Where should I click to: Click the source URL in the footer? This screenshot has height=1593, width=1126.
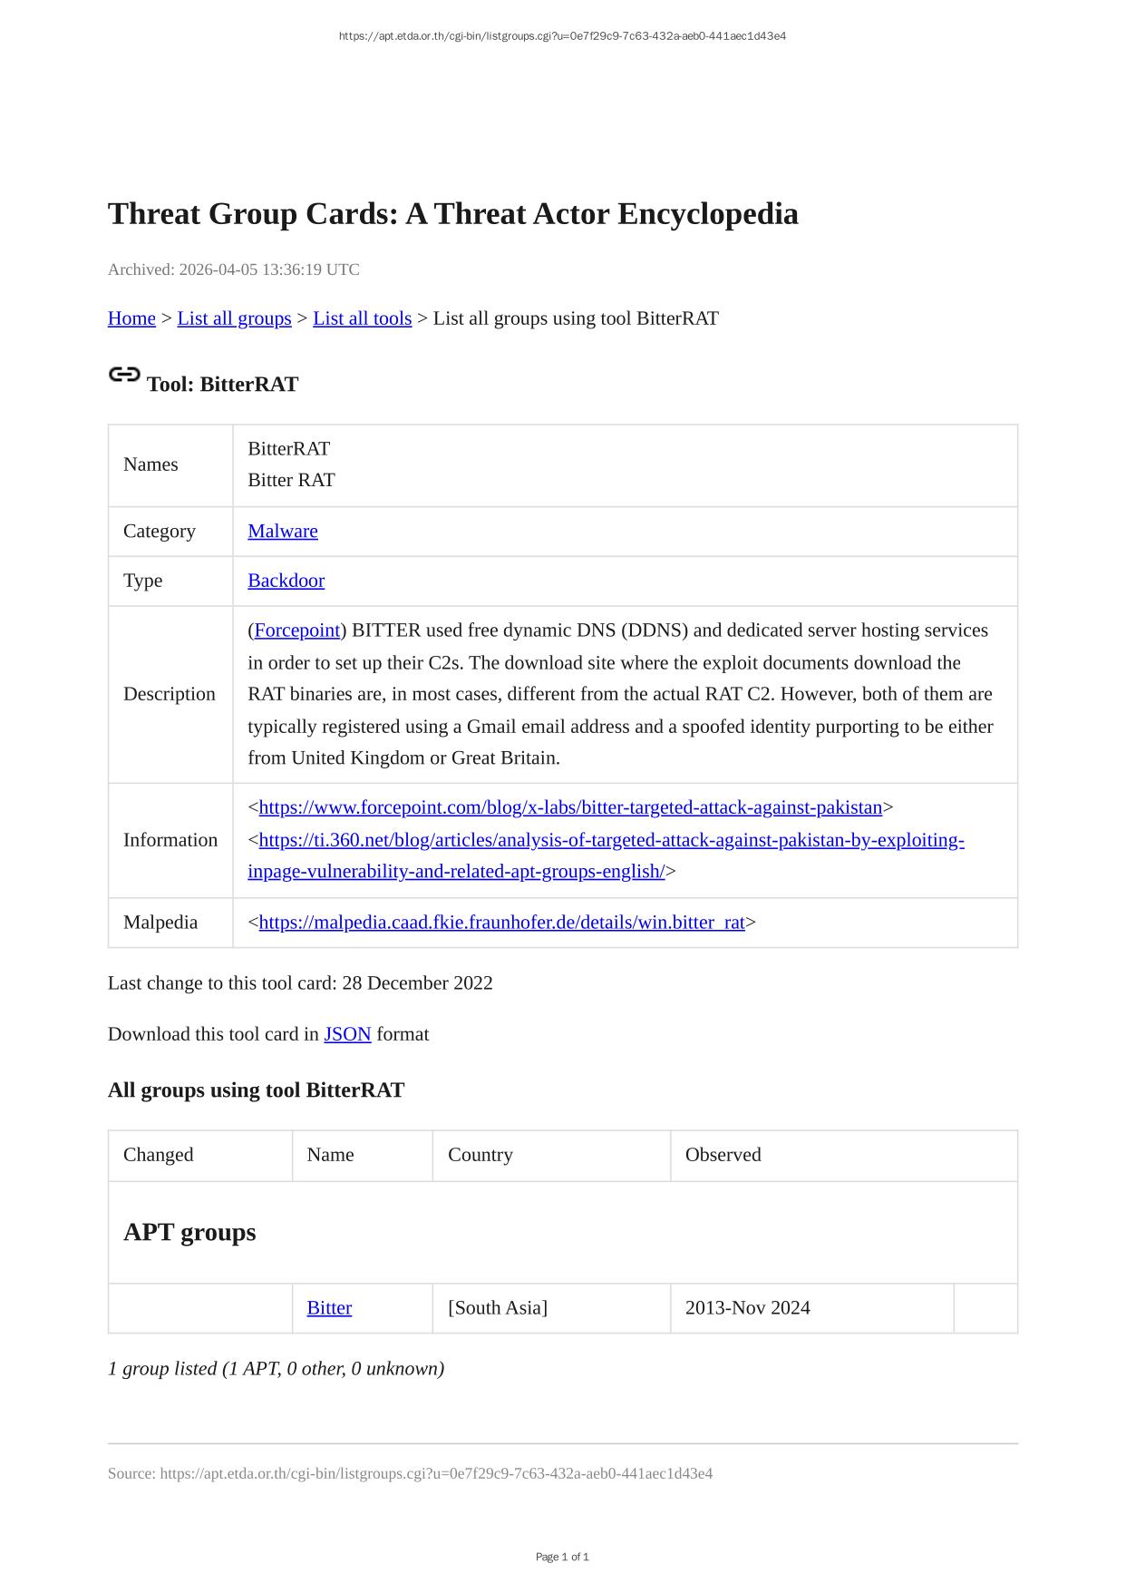tap(436, 1473)
